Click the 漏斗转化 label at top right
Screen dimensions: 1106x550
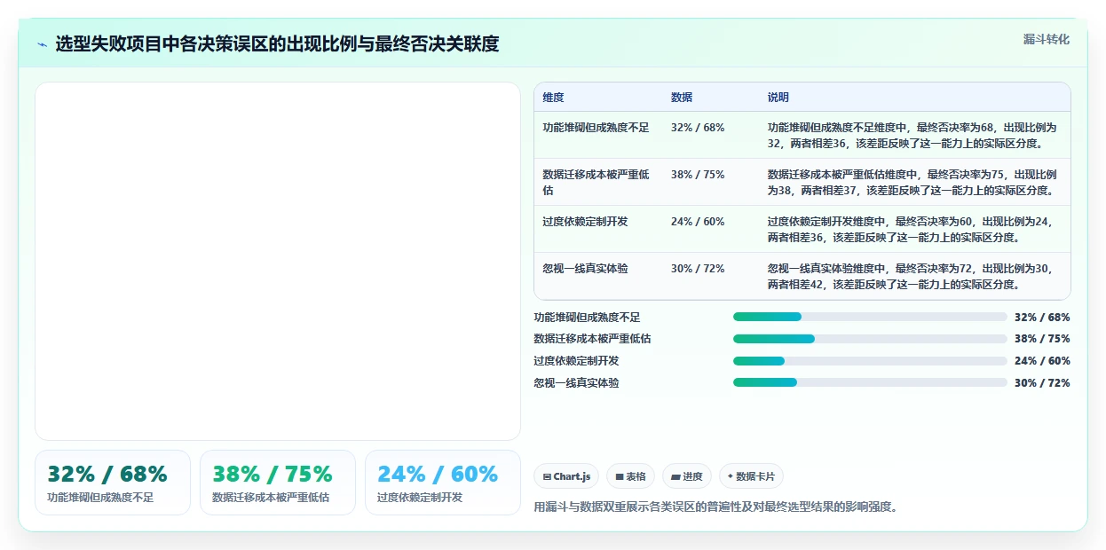click(1047, 40)
